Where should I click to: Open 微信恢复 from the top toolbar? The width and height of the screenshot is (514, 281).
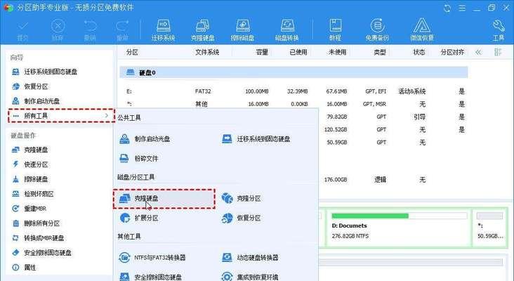(422, 30)
